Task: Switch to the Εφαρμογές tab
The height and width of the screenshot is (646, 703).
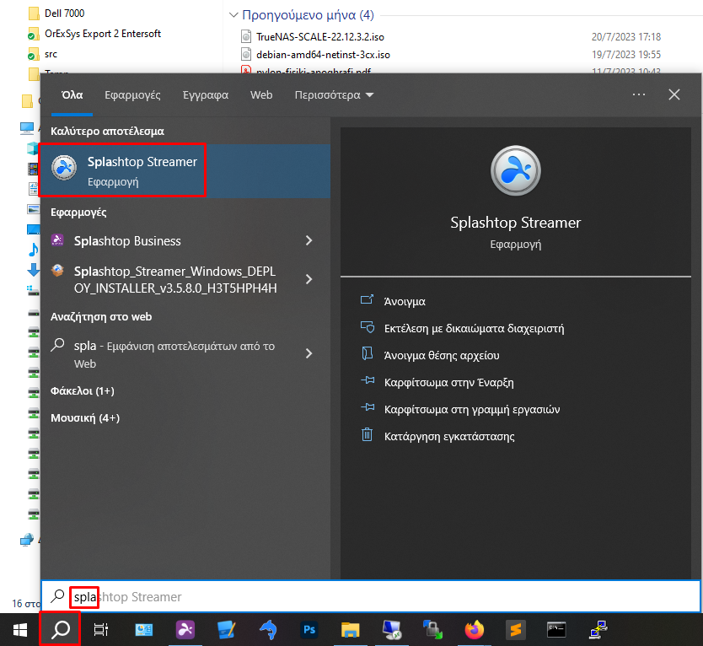Action: point(132,95)
